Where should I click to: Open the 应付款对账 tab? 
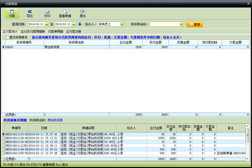click(x=74, y=32)
